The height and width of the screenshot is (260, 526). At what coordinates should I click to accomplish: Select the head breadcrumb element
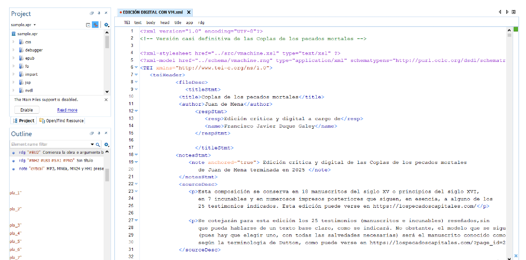[x=164, y=22]
